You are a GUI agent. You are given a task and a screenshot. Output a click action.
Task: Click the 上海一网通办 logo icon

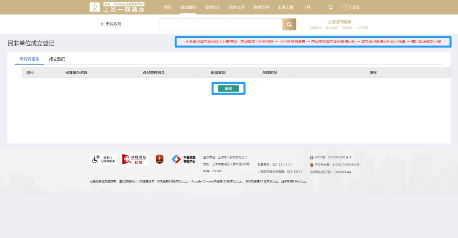[x=95, y=7]
